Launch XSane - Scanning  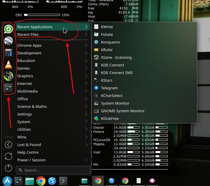pyautogui.click(x=144, y=57)
